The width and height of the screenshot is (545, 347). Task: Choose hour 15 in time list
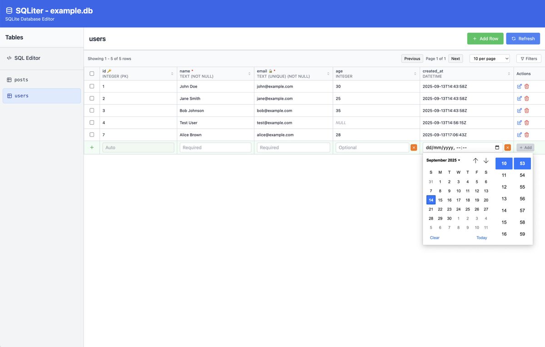click(x=504, y=222)
